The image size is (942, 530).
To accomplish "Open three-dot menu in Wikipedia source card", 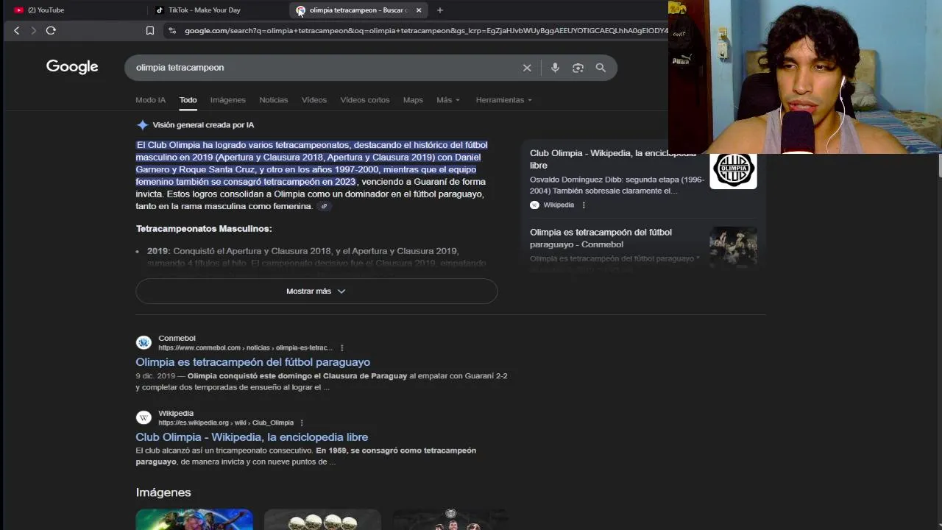I will pyautogui.click(x=584, y=205).
